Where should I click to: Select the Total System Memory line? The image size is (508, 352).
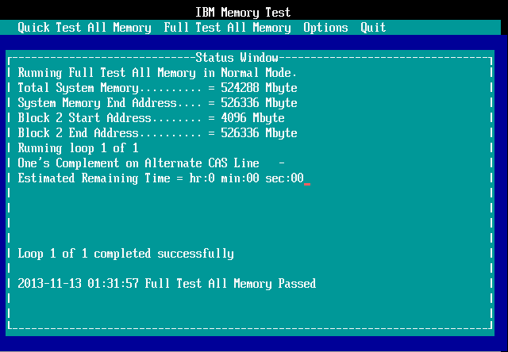point(157,88)
